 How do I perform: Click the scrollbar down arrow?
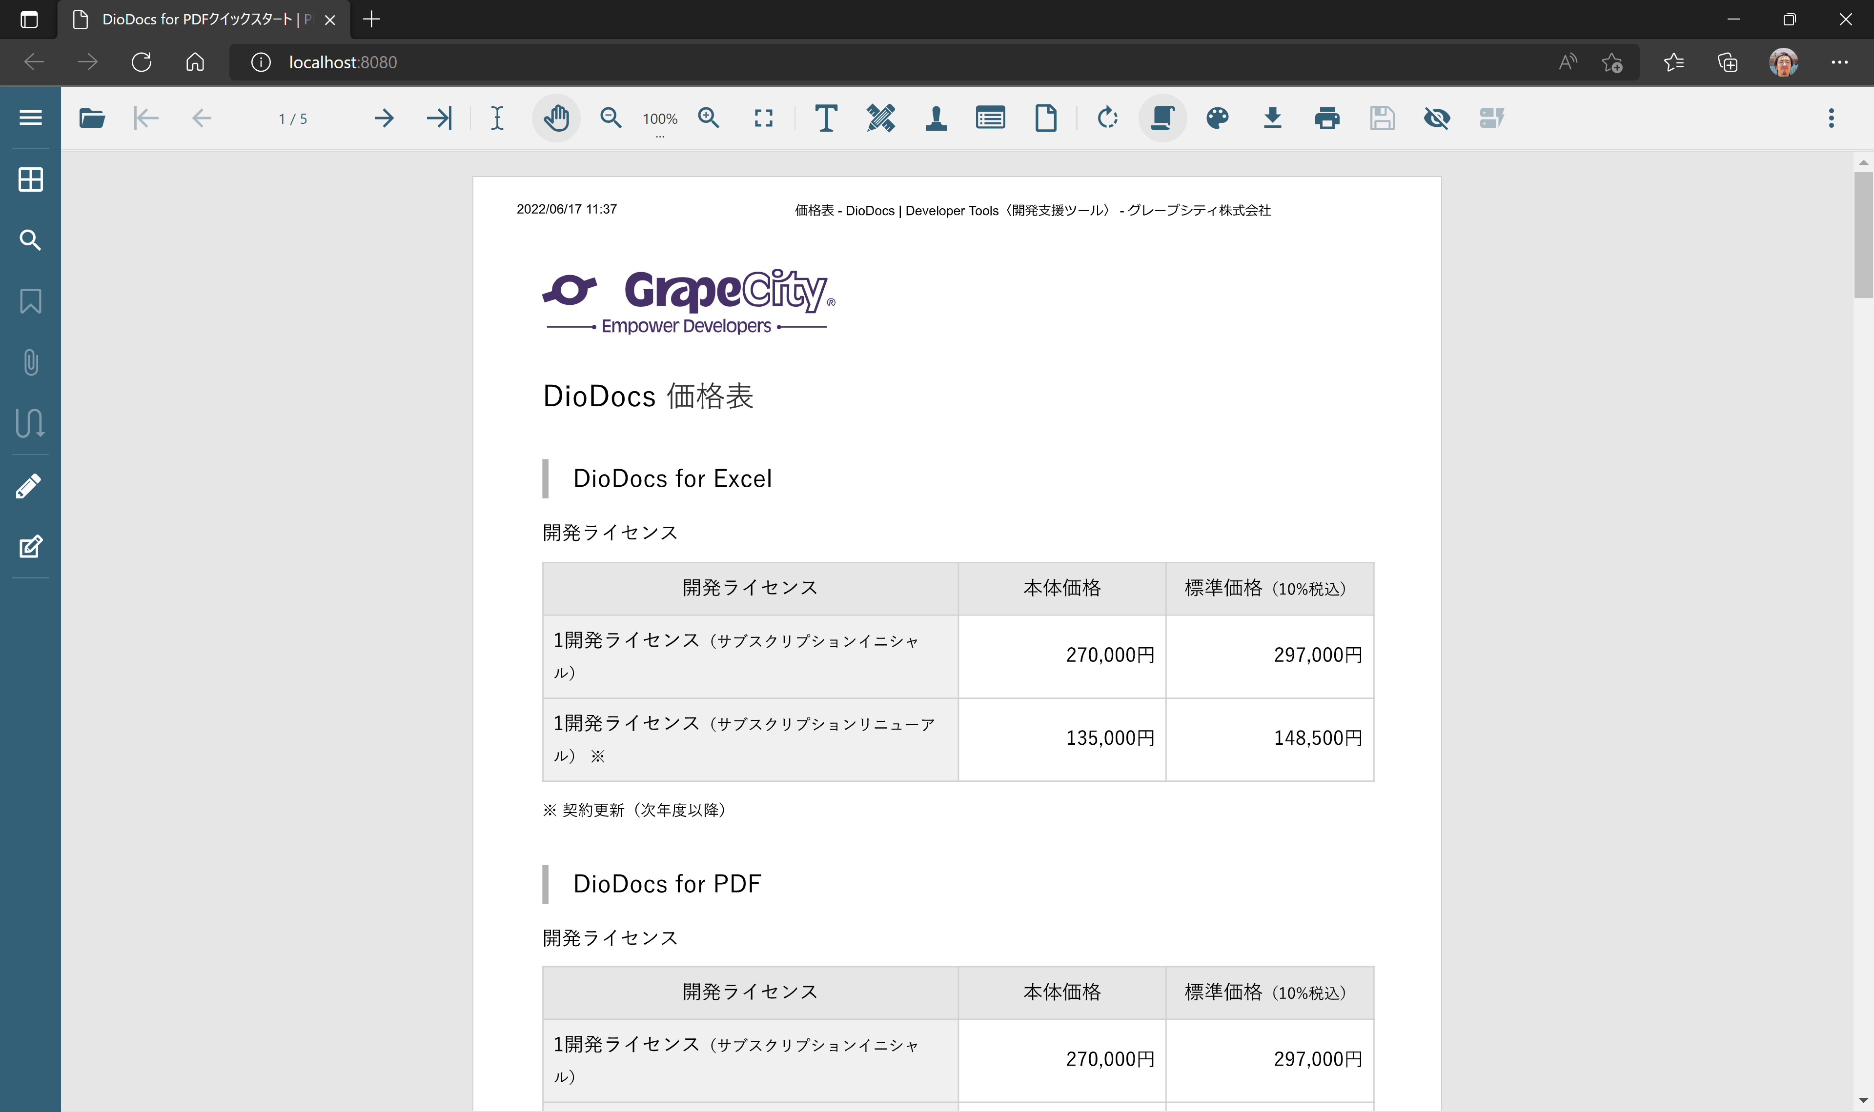tap(1863, 1101)
